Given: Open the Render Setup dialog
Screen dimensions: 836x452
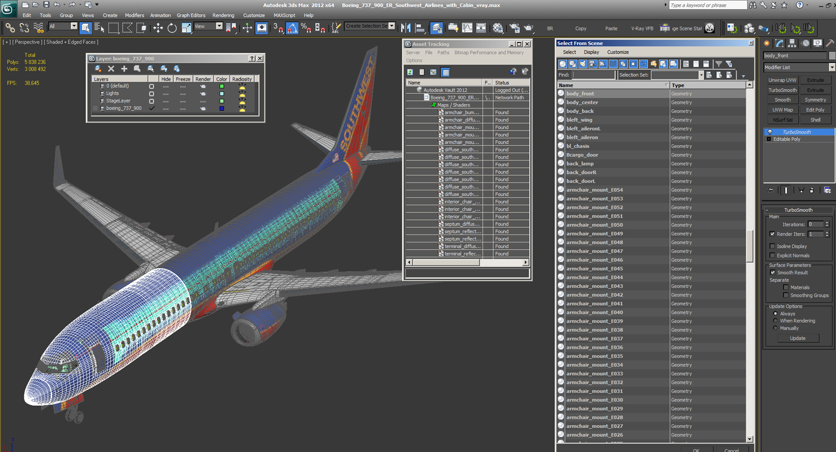Looking at the screenshot, I should tap(514, 28).
